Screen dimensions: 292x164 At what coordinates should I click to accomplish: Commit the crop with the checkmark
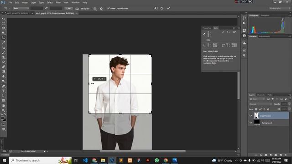coord(168,8)
